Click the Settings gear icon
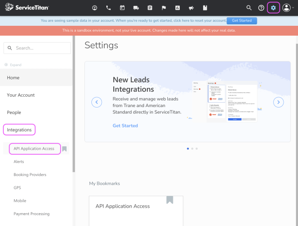The height and width of the screenshot is (226, 298). 273,8
